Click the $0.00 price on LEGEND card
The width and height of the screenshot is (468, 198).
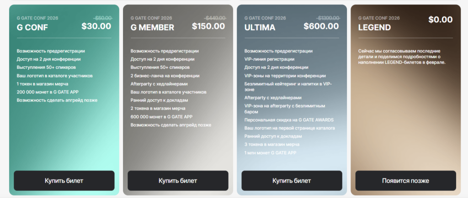[441, 20]
